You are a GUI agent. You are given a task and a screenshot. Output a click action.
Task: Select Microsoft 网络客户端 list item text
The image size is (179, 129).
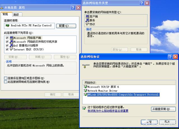click(27, 38)
